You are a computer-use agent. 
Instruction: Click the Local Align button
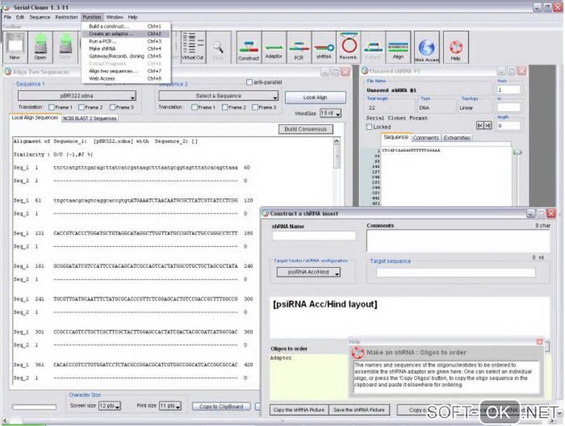[315, 97]
